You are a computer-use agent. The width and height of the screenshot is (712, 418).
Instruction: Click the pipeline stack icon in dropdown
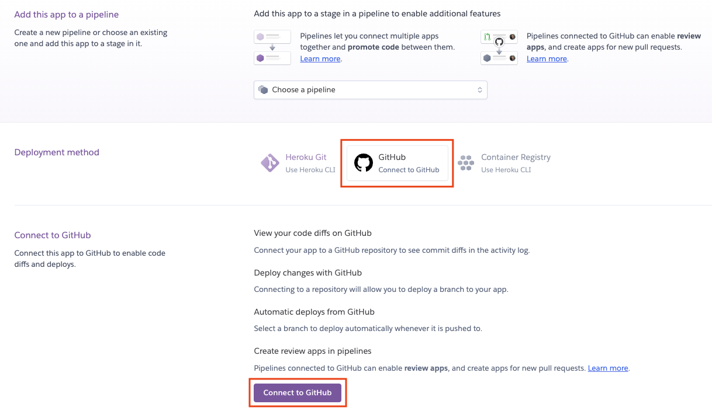pyautogui.click(x=263, y=90)
